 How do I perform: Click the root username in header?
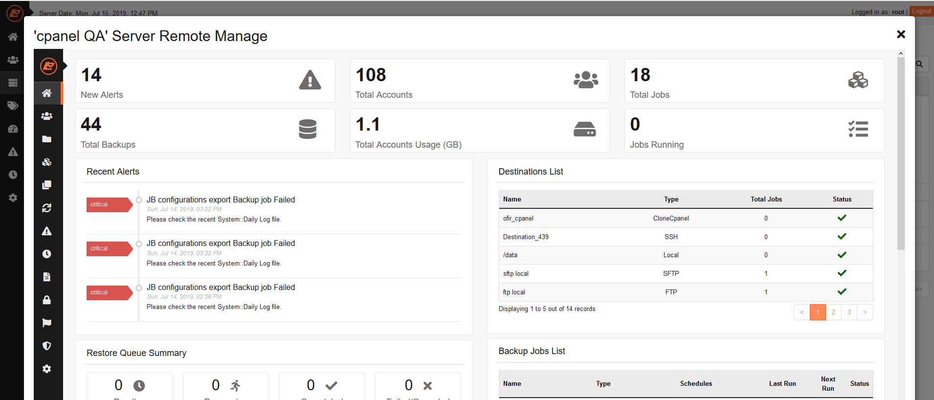[898, 12]
